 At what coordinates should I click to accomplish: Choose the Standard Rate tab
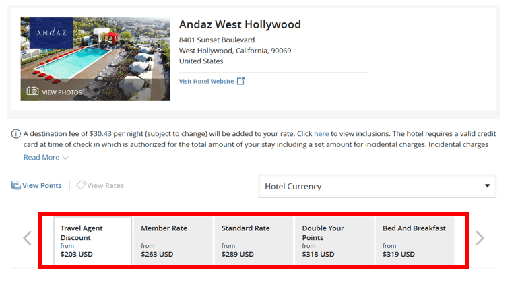(254, 241)
